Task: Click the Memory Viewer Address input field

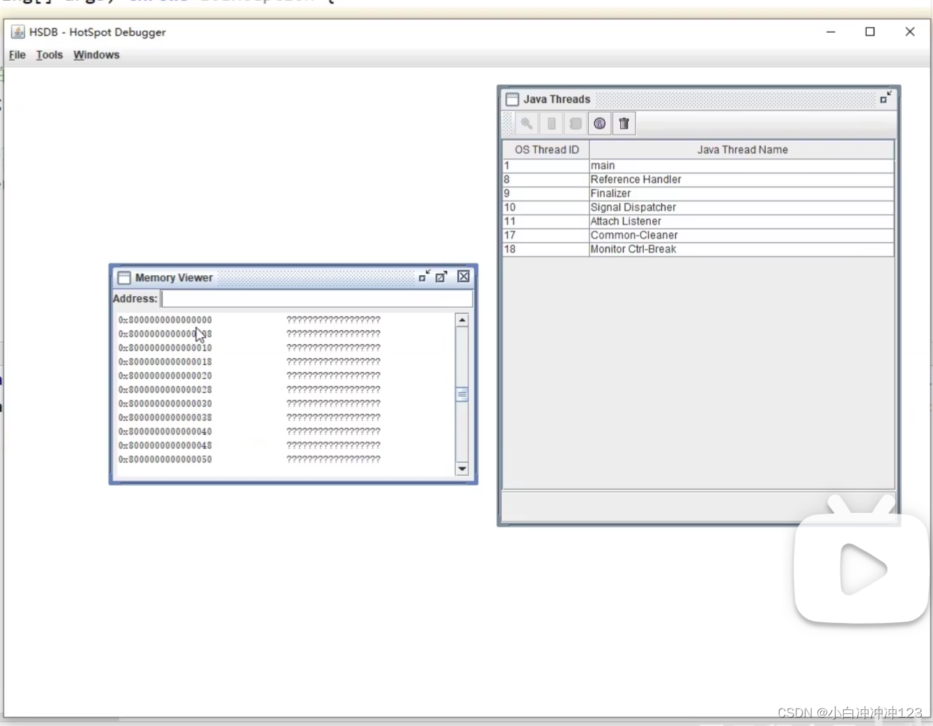Action: (317, 299)
